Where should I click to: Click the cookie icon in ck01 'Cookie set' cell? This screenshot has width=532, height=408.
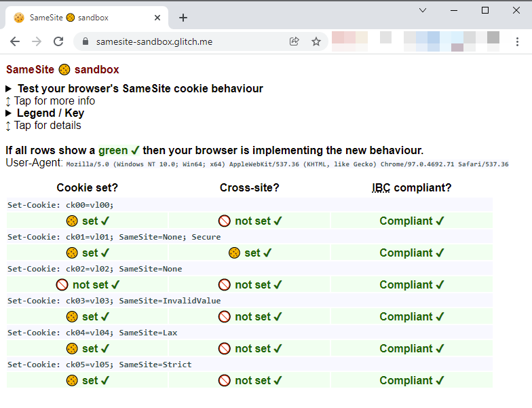point(72,253)
